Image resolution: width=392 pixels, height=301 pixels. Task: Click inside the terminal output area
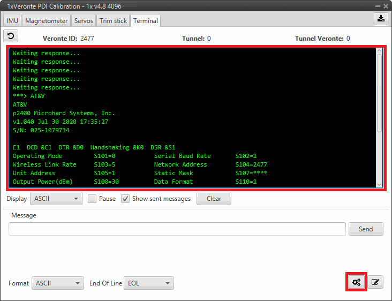pos(193,118)
